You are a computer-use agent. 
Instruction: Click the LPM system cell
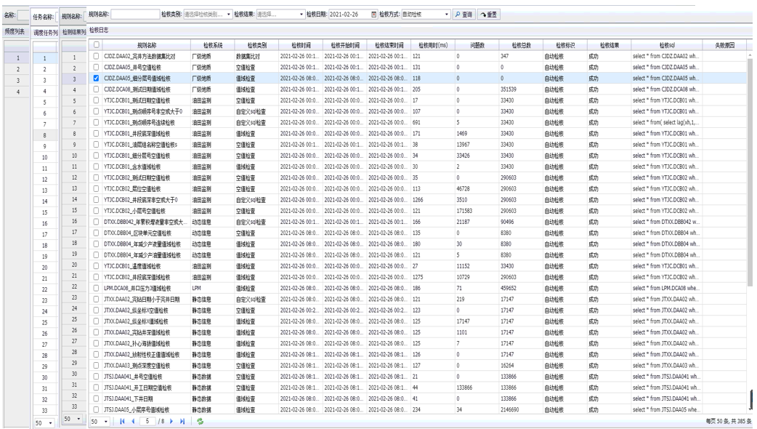196,289
